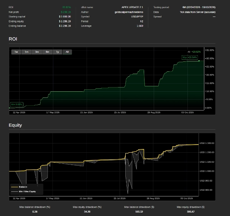Select the 3m range button

pyautogui.click(x=37, y=52)
